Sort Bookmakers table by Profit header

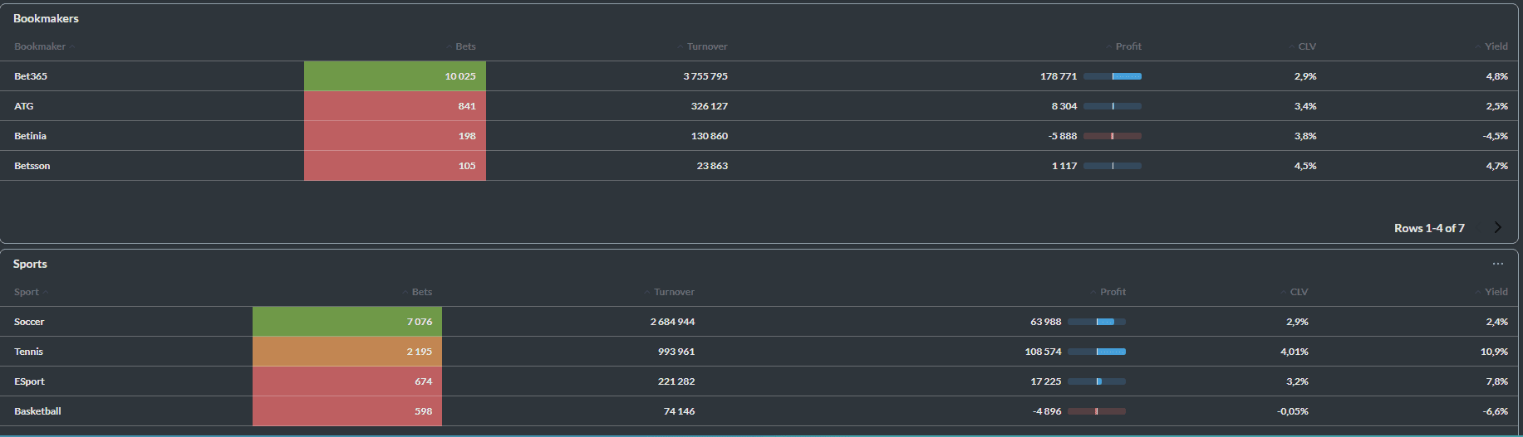1128,46
